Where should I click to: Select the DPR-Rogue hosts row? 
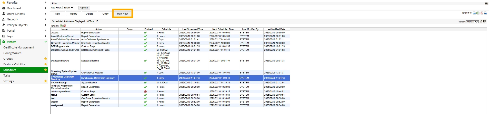point(170,46)
